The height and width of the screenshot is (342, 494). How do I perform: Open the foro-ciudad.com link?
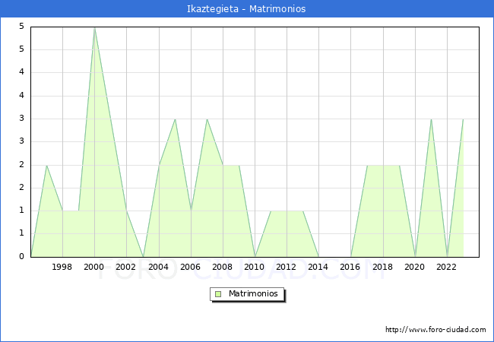(435, 330)
